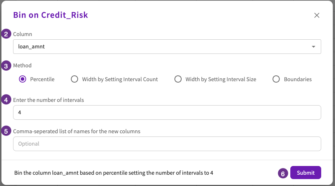This screenshot has width=335, height=186.
Task: Select the Percentile radio button
Action: (23, 79)
